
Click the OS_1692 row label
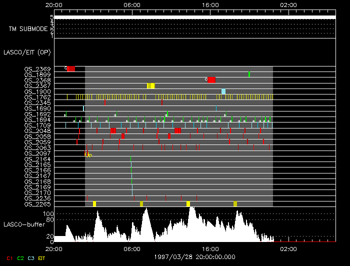[x=37, y=114]
